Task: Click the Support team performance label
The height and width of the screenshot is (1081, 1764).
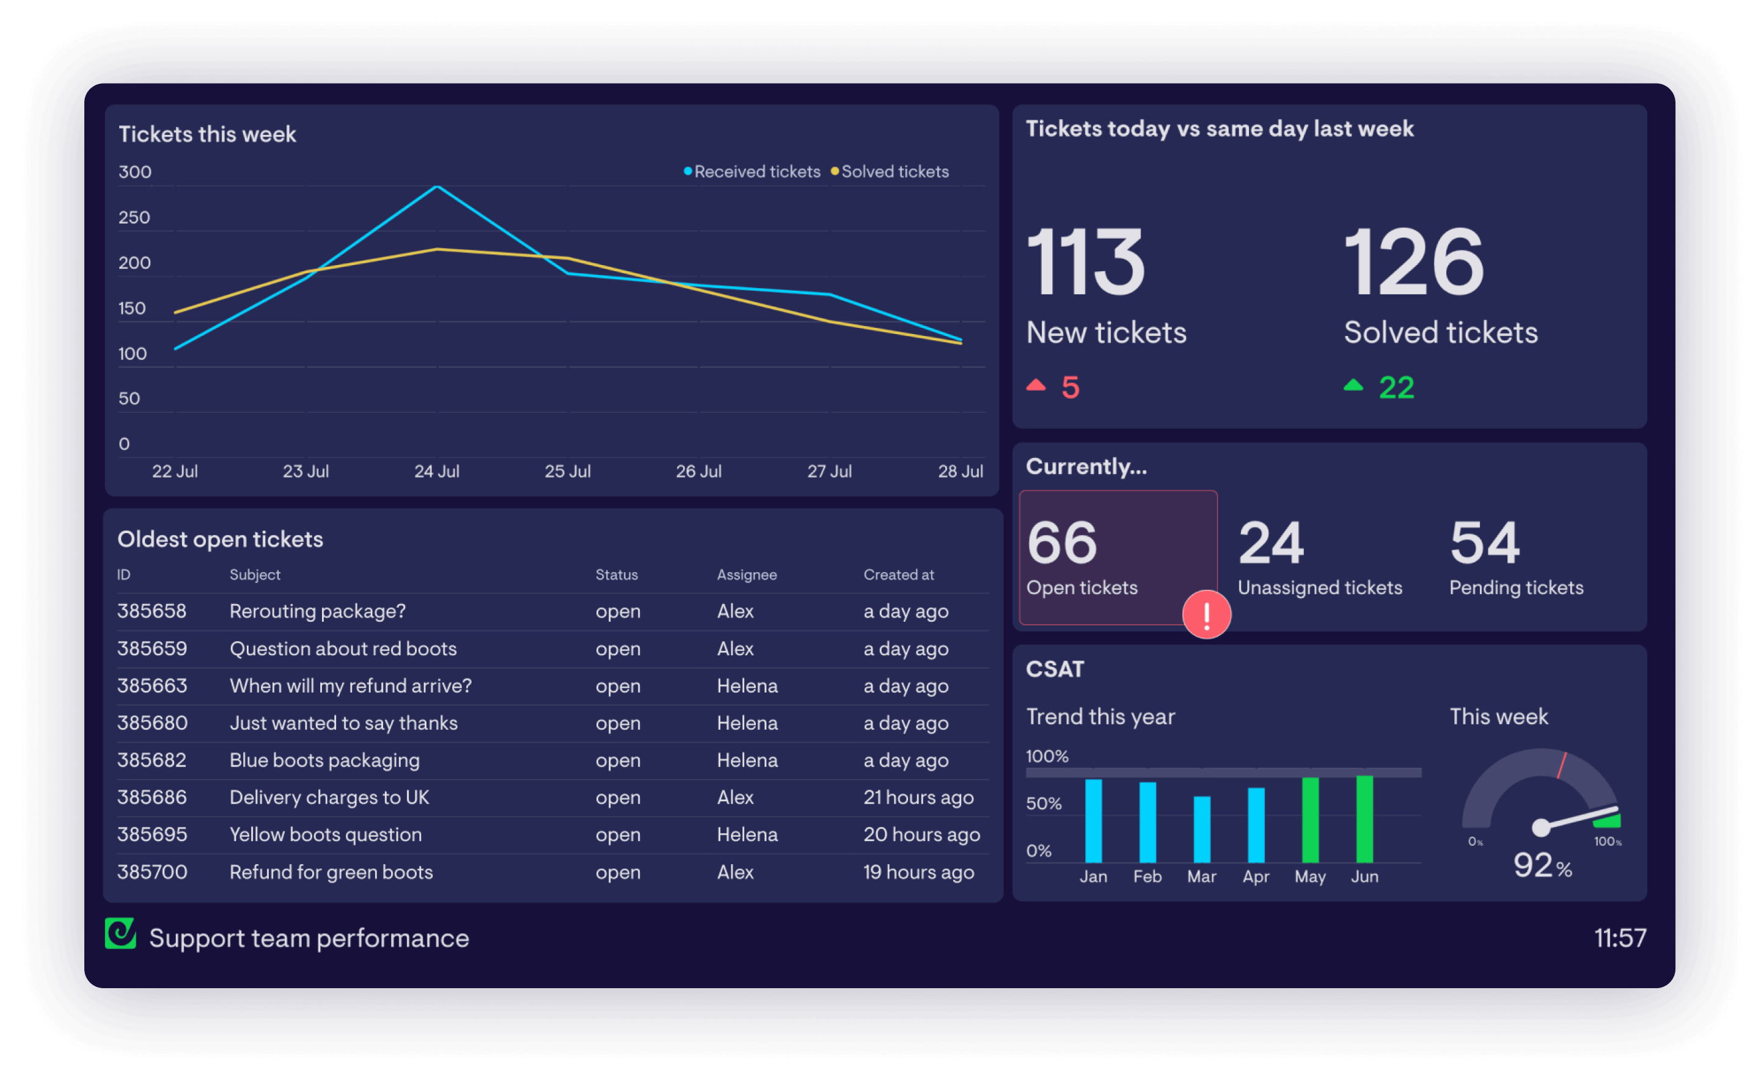Action: pos(309,938)
